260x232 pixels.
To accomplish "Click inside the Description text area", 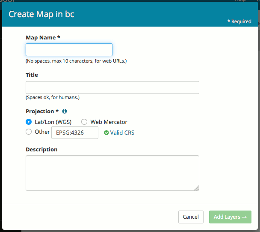I will click(x=112, y=172).
